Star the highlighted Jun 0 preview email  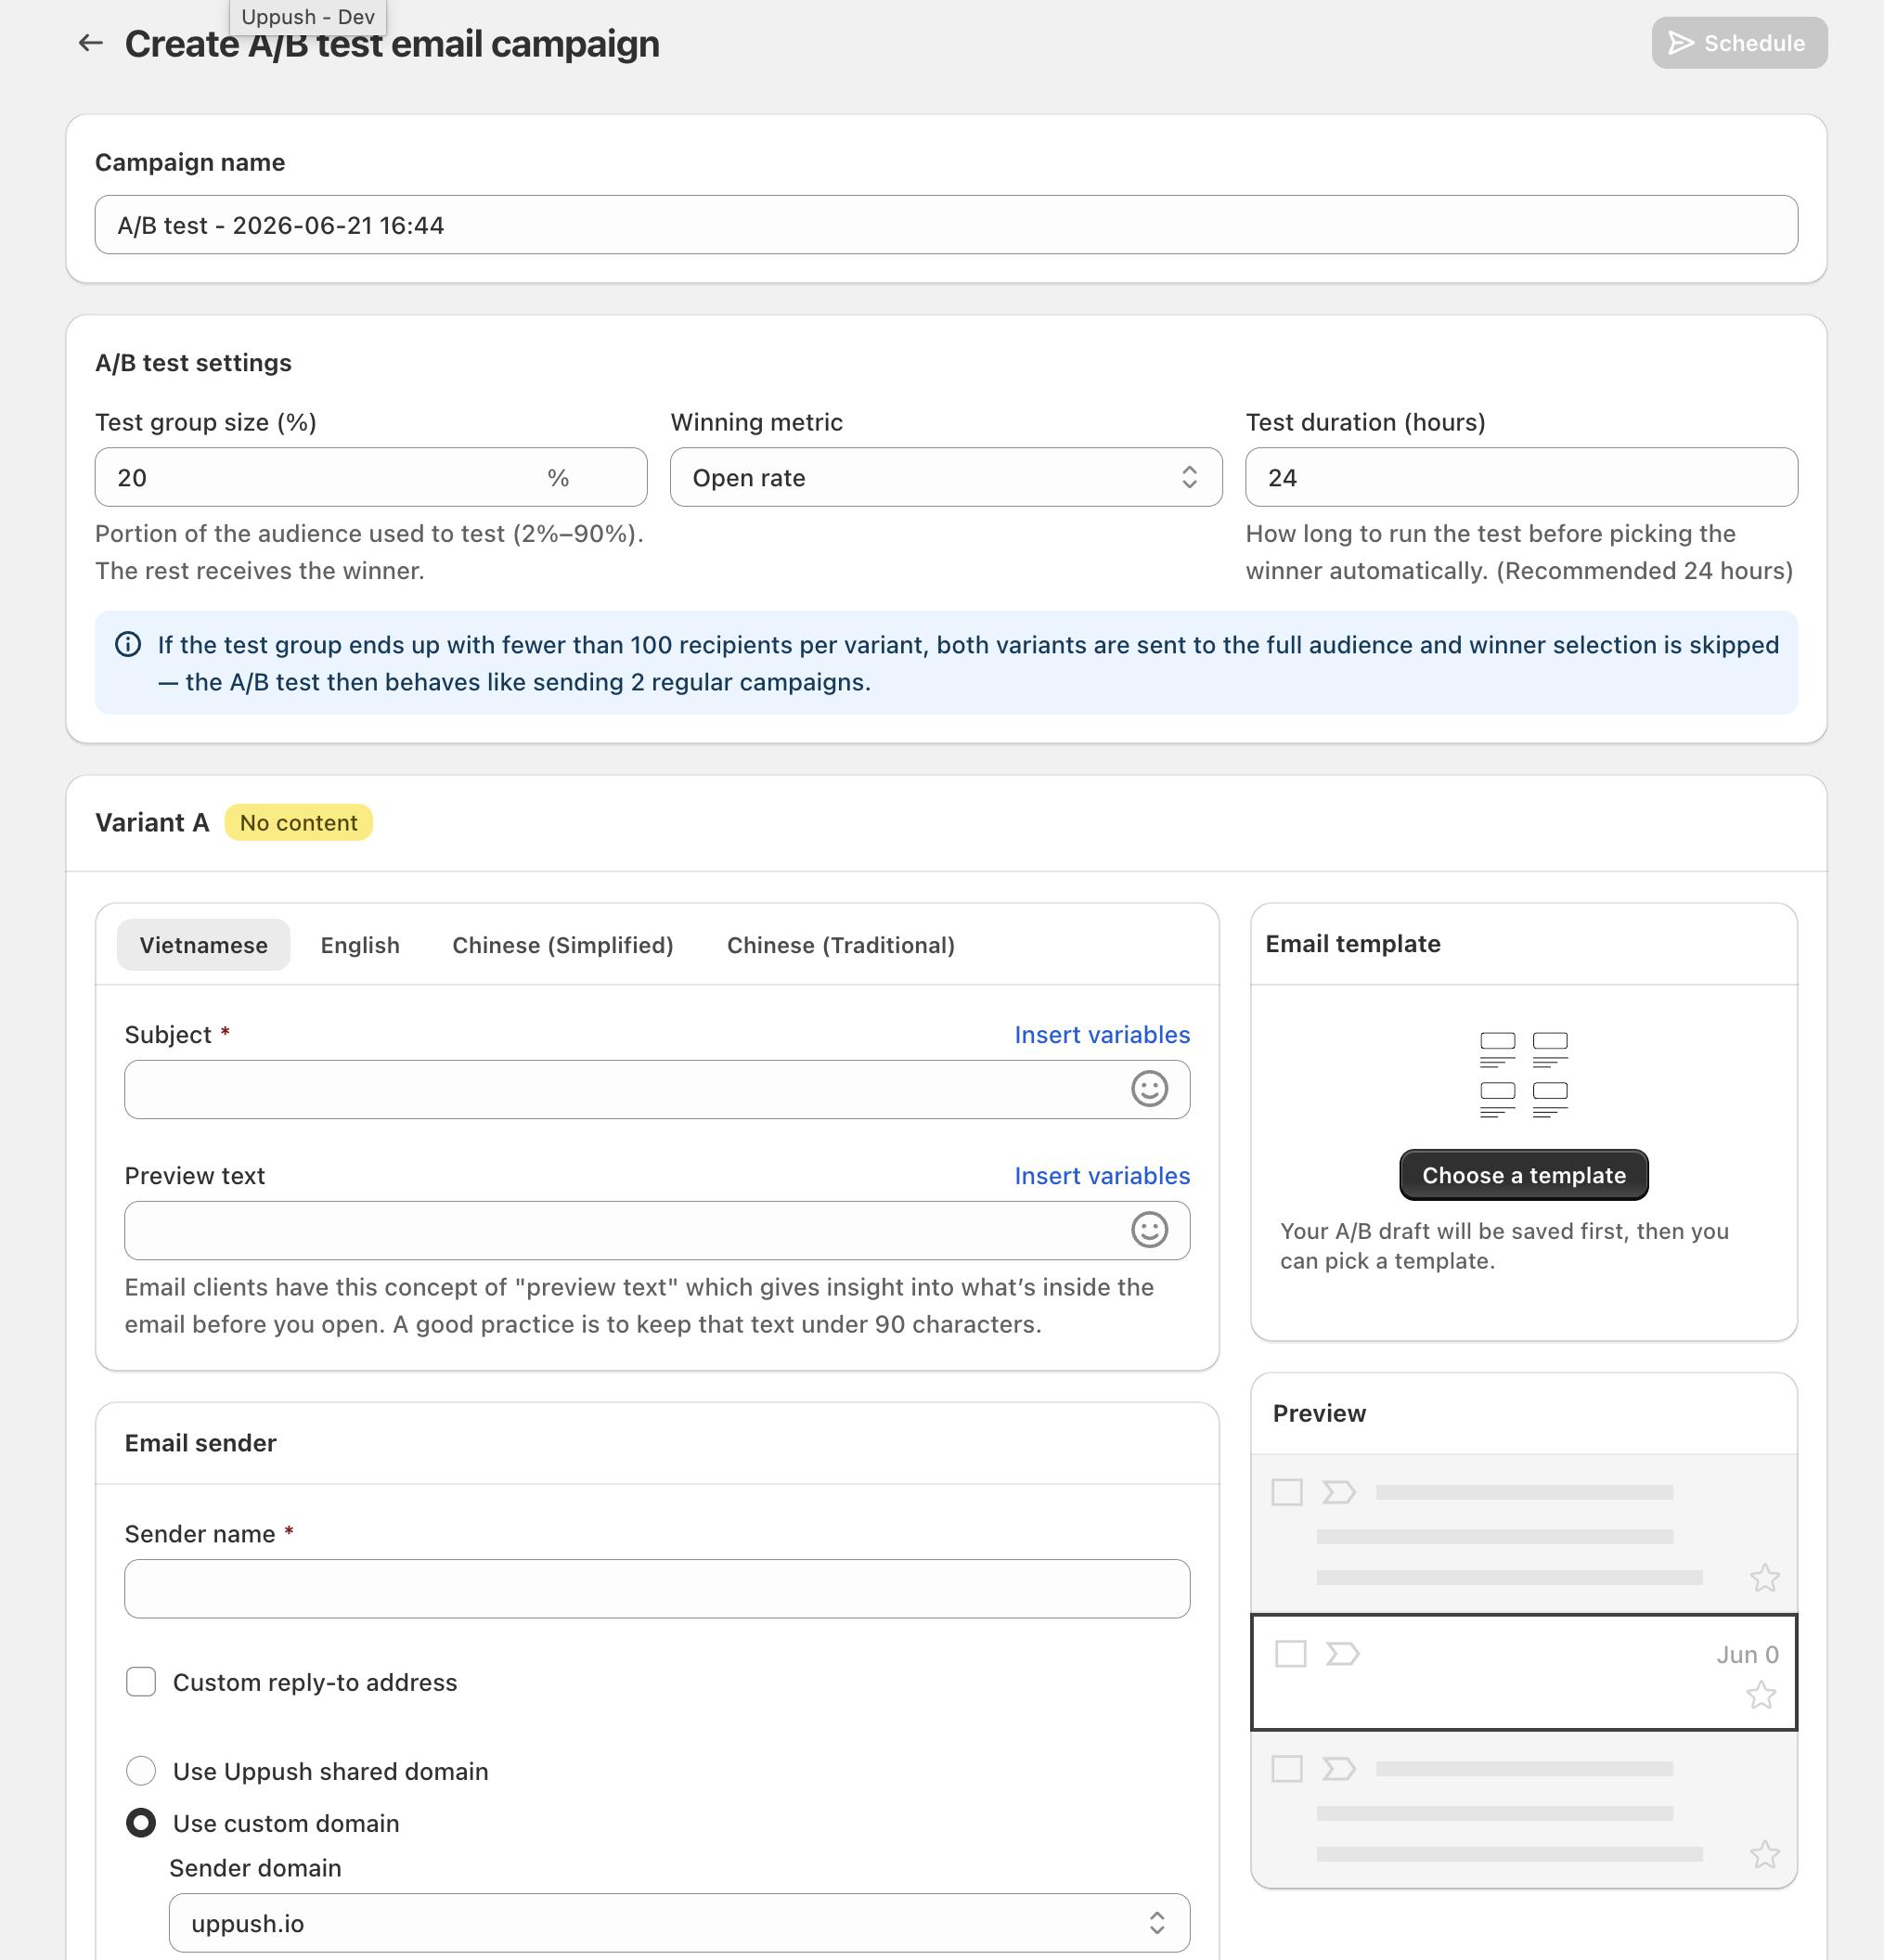click(x=1761, y=1696)
